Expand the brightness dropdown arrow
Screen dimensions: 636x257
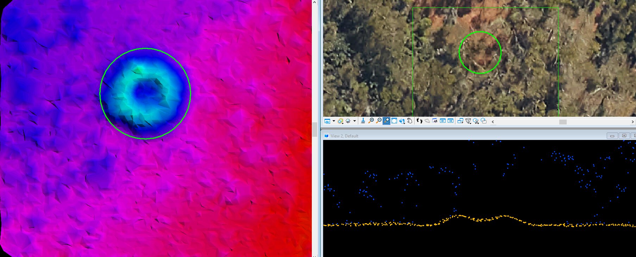(354, 121)
